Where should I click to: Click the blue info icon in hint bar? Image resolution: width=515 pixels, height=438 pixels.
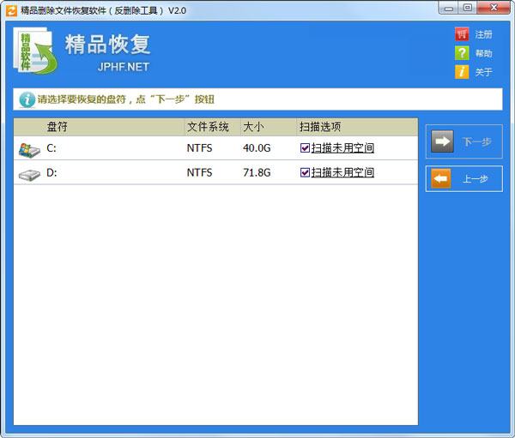tap(27, 99)
